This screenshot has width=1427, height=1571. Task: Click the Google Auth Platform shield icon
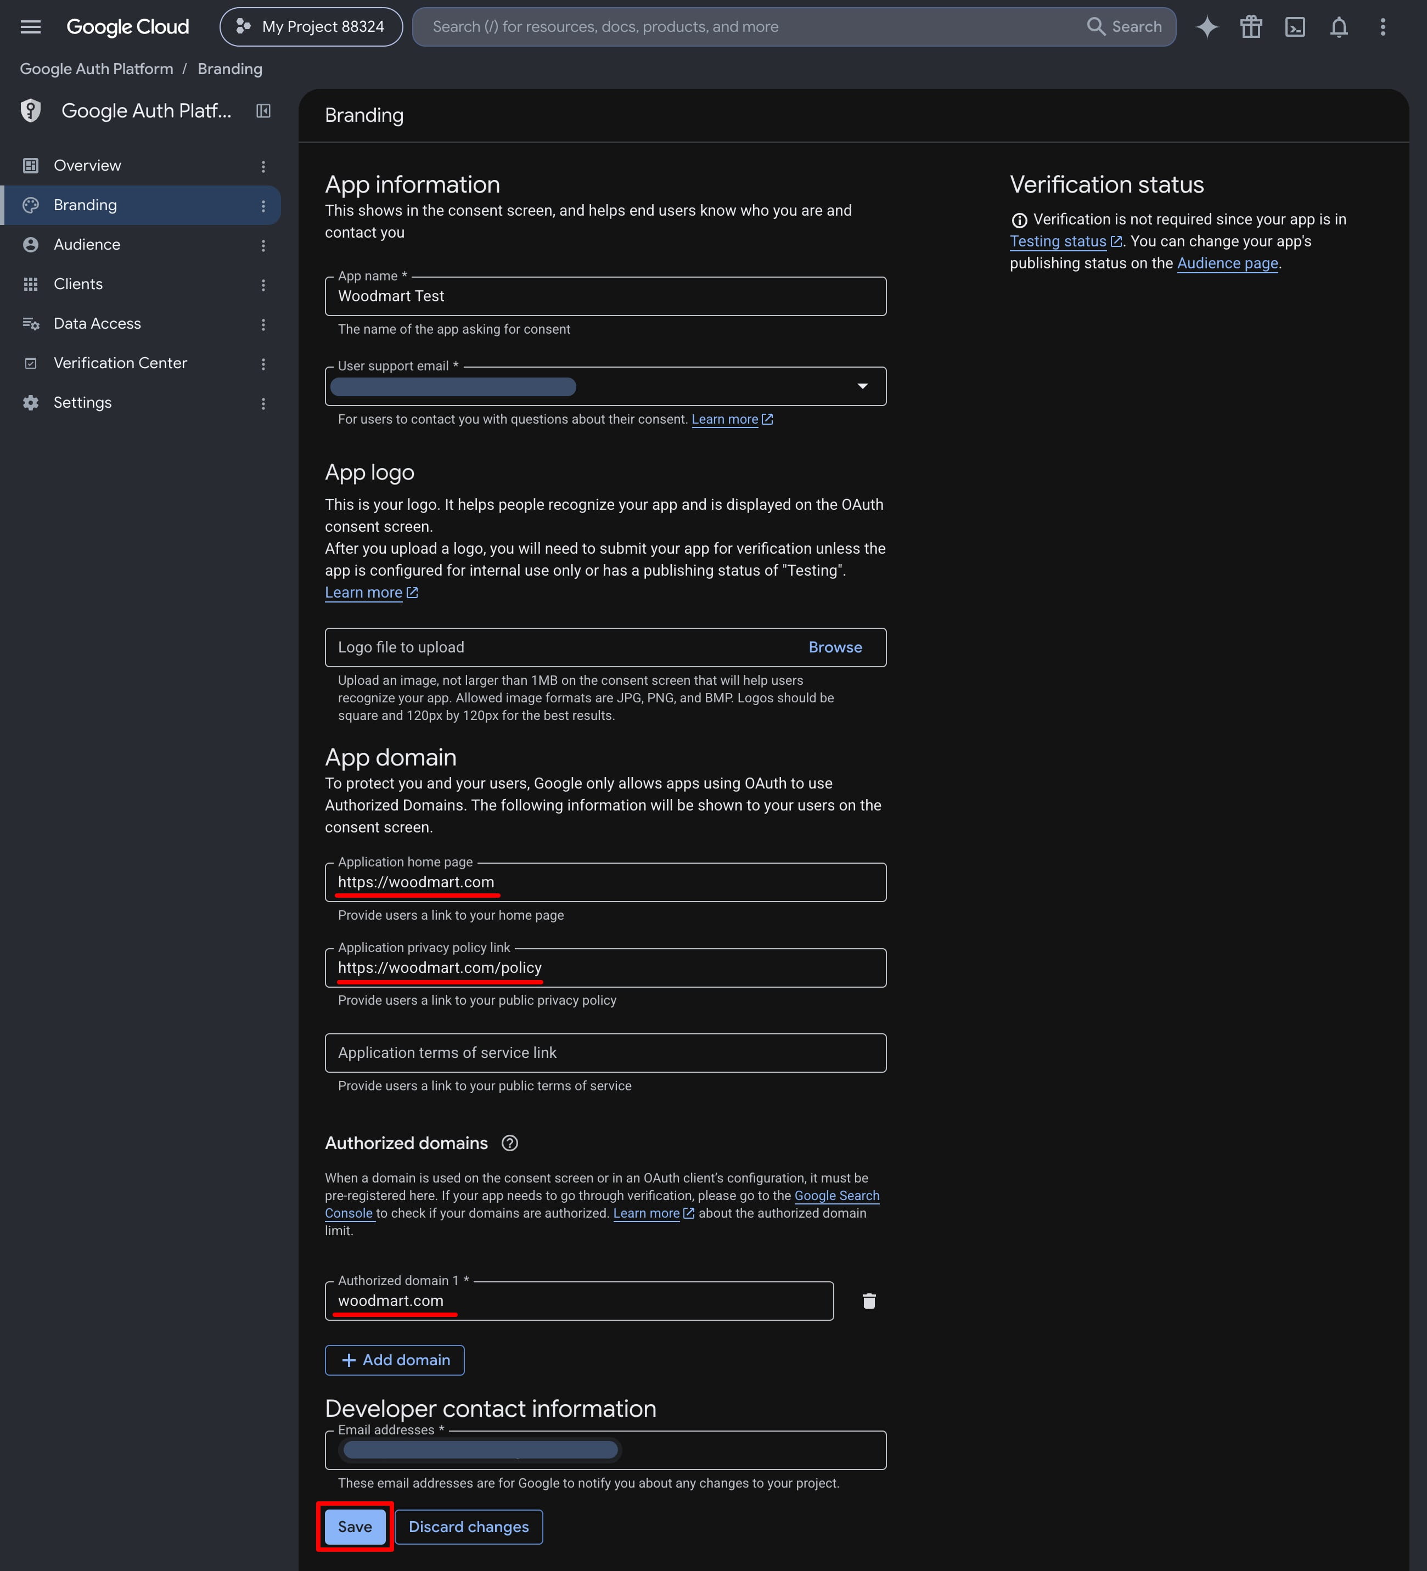click(30, 111)
